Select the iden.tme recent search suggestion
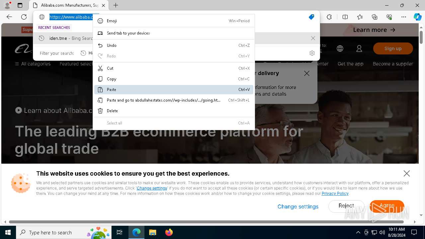The width and height of the screenshot is (425, 239). point(176,38)
